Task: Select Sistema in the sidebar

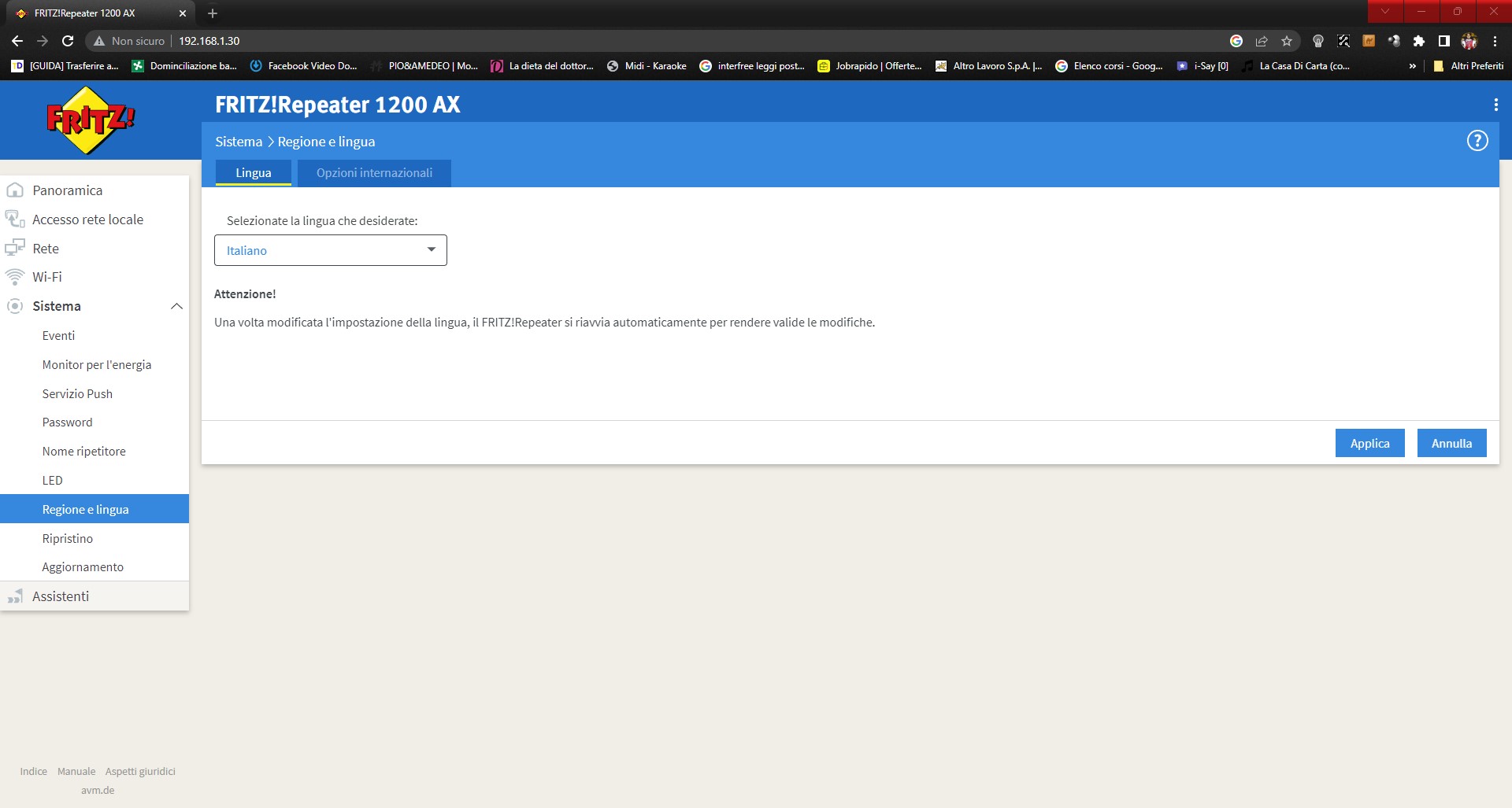Action: (x=57, y=306)
